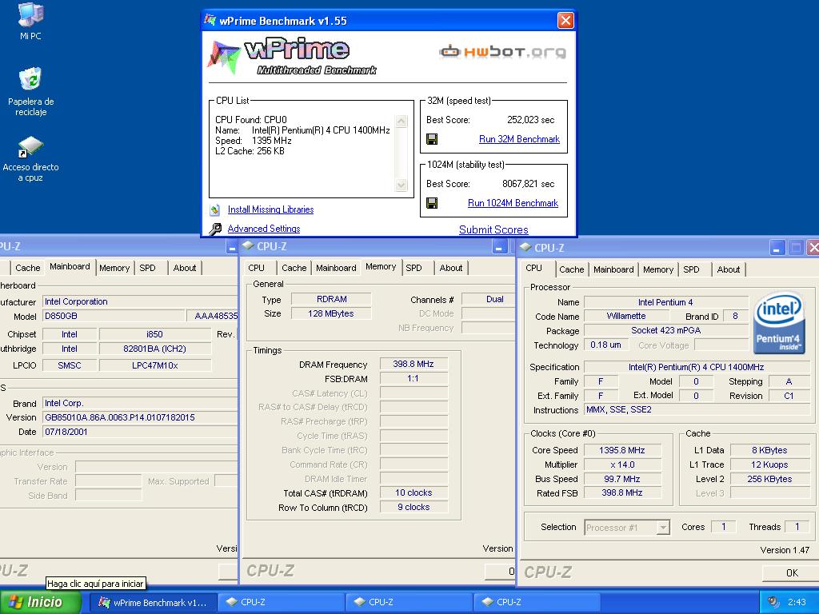Open Papelera de reciclaje icon
Viewport: 819px width, 614px height.
coord(30,91)
